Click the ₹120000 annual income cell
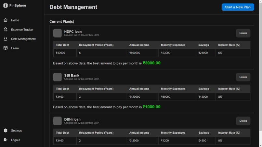This screenshot has height=147, width=262. tap(143, 97)
